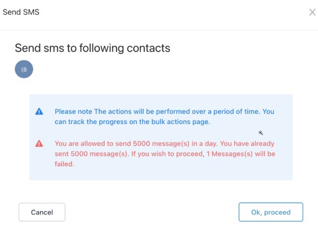318x226 pixels.
Task: Close the Send SMS dialog
Action: 312,13
